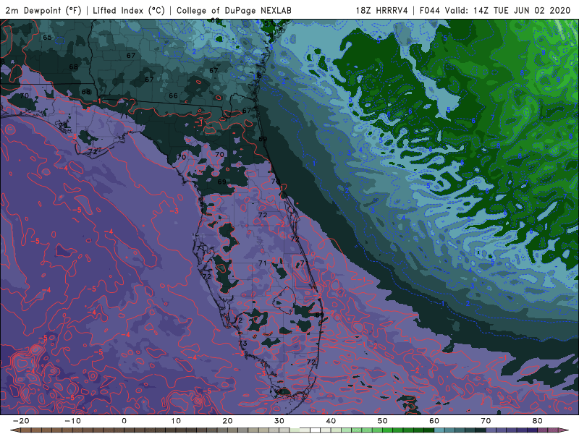This screenshot has height=434, width=579.
Task: Click the '40' label on the color scale
Action: [x=331, y=421]
